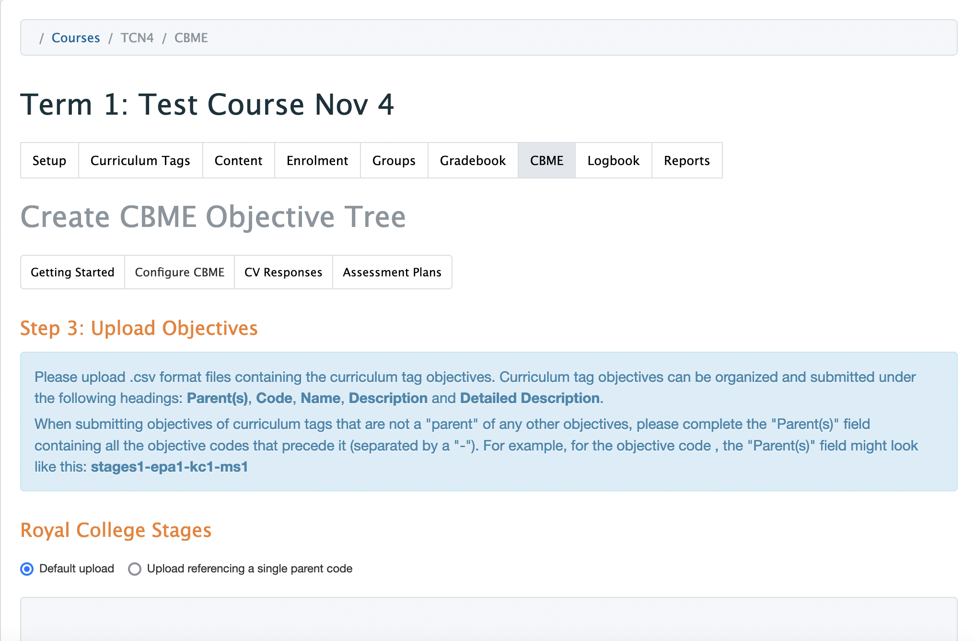Switch to the Curriculum Tags tab
Screen dimensions: 975x641
pyautogui.click(x=140, y=160)
